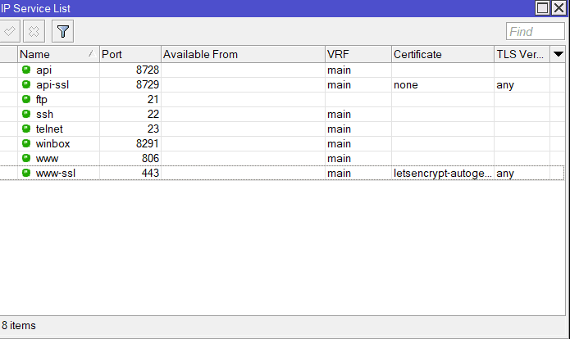
Task: Click the Disable X toolbar button
Action: [34, 31]
